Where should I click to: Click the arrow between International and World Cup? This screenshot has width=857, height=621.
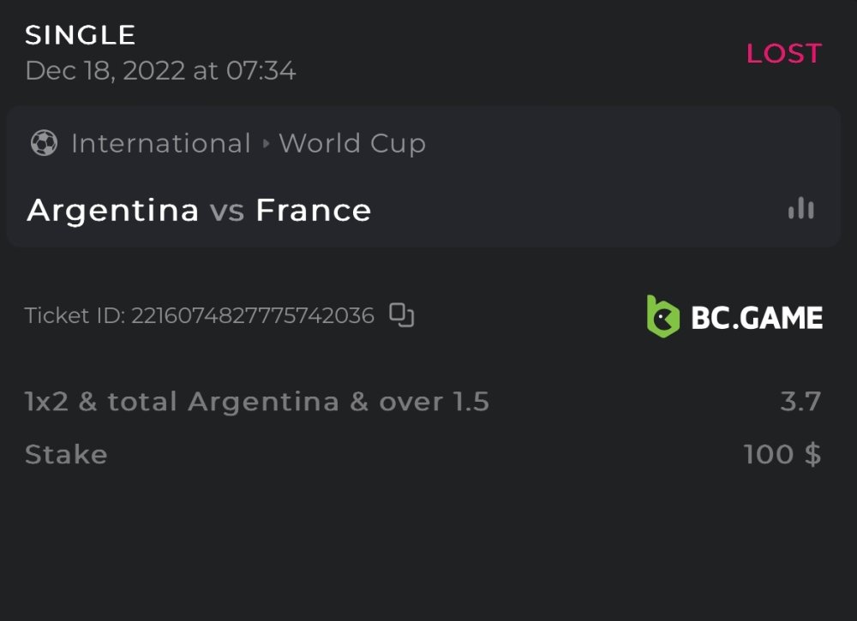[266, 144]
